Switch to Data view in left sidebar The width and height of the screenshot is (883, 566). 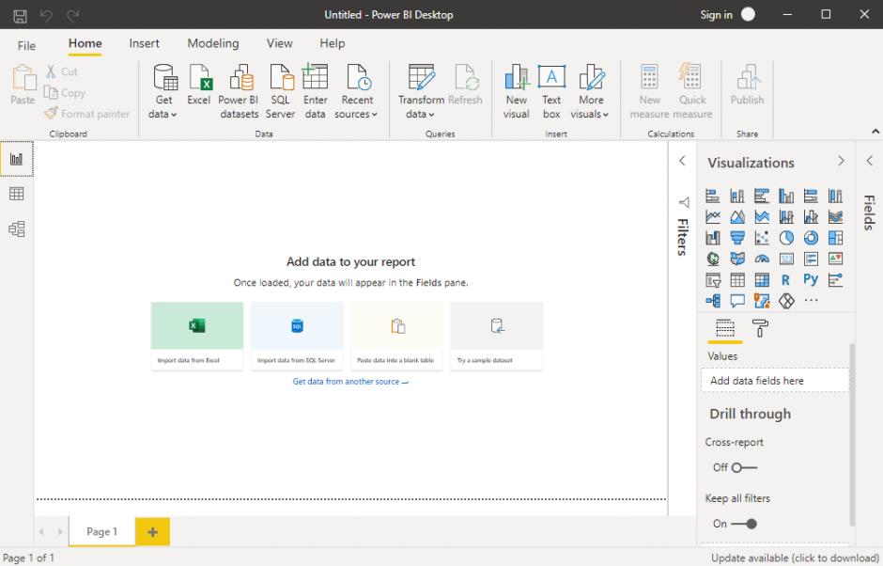[16, 194]
